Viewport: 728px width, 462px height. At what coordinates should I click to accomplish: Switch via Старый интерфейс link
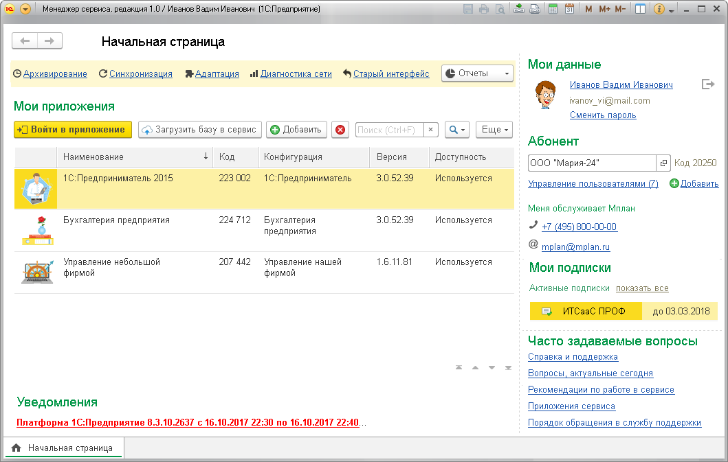coord(391,73)
